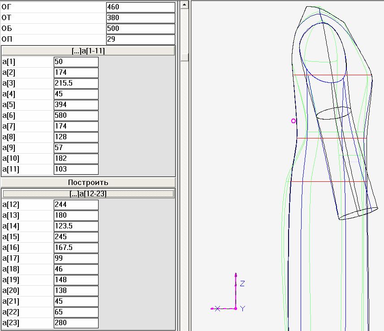Select the a[5] field with 394
The width and height of the screenshot is (384, 331).
point(76,105)
